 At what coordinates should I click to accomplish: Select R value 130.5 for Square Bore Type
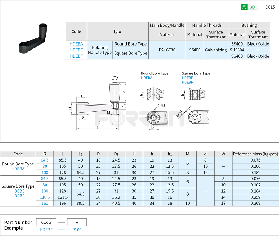coord(45,197)
